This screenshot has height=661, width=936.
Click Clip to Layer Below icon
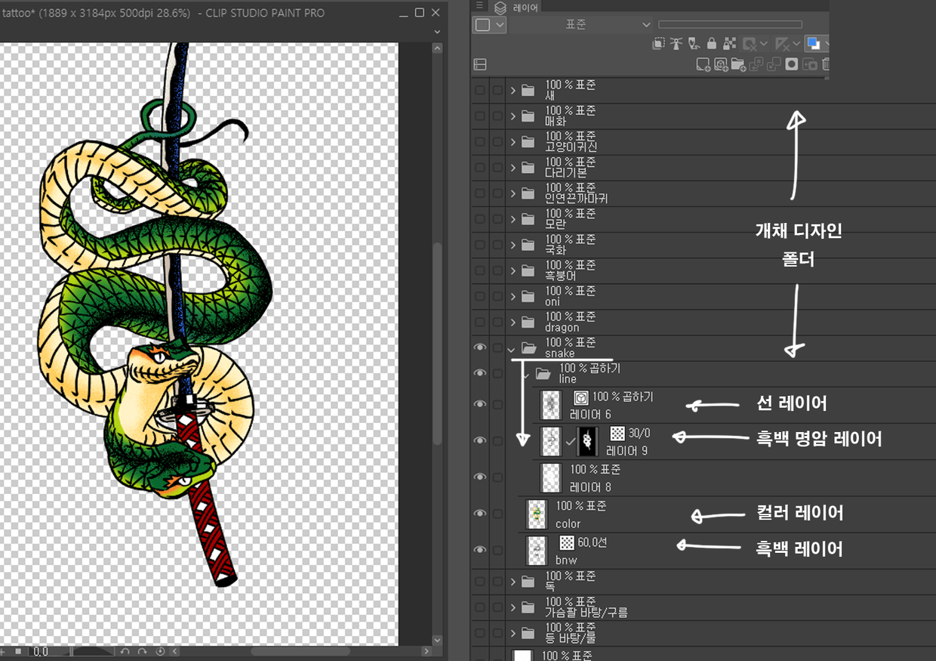[659, 44]
